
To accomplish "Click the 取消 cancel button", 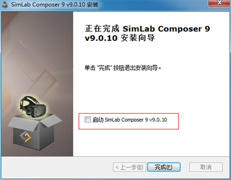I will point(206,167).
